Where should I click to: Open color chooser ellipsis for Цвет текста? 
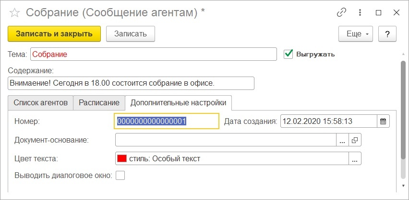[355, 159]
